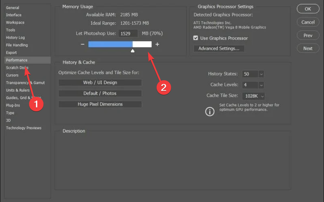The image size is (324, 202).
Task: Click the Let Photoshop Use memory field
Action: (128, 34)
